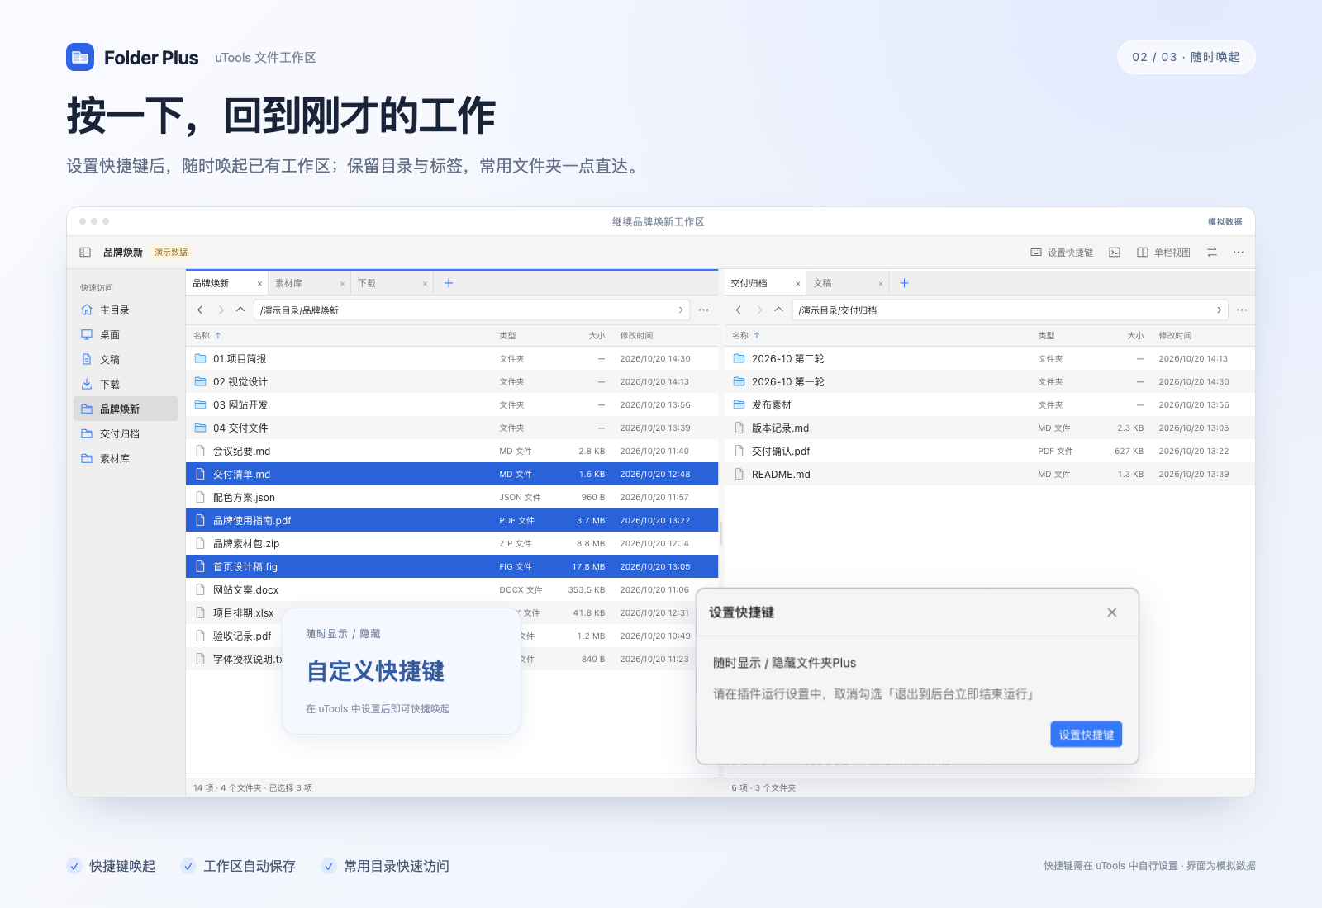Go back in the left pane
This screenshot has width=1322, height=908.
pos(200,310)
